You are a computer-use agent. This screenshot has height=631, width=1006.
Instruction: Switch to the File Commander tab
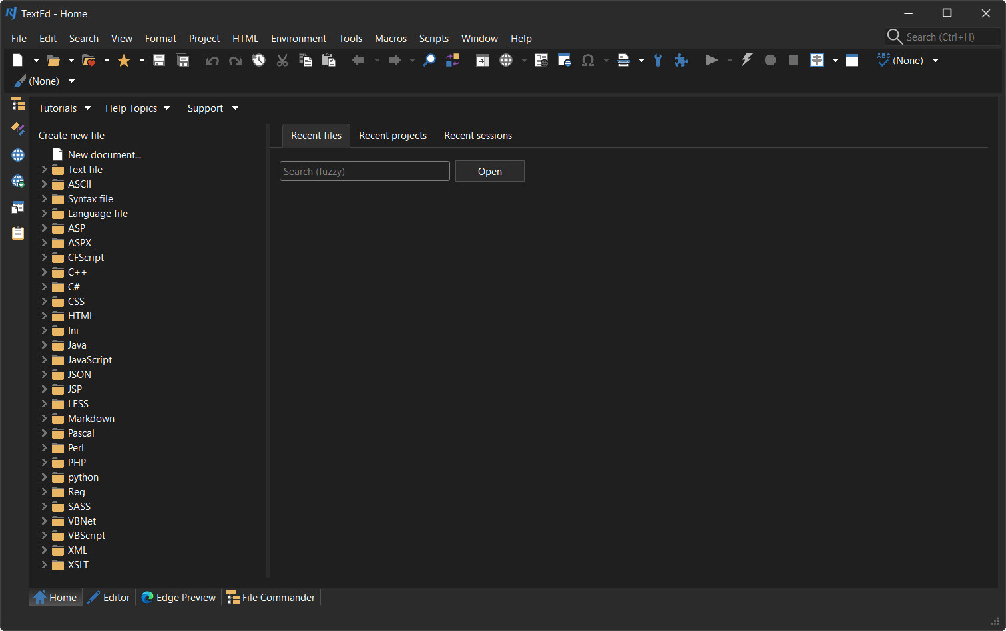(x=271, y=598)
